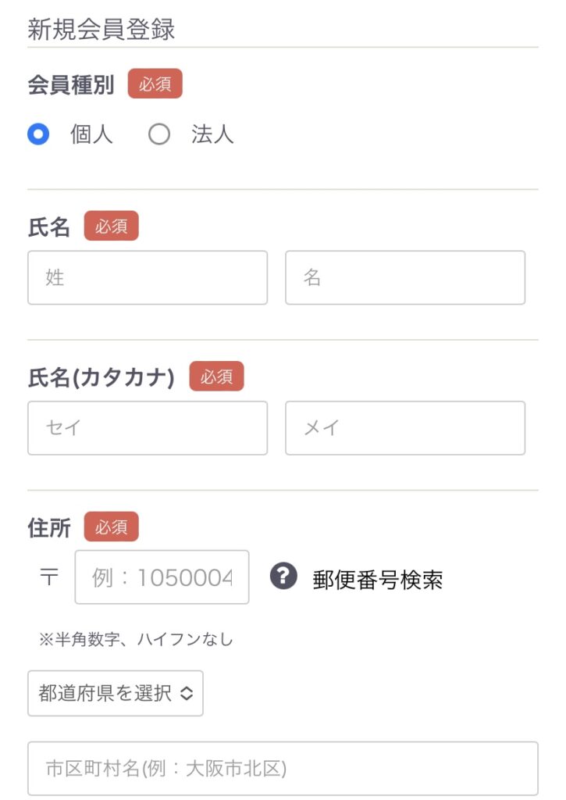Click the 新規会員登録 heading

tap(101, 29)
